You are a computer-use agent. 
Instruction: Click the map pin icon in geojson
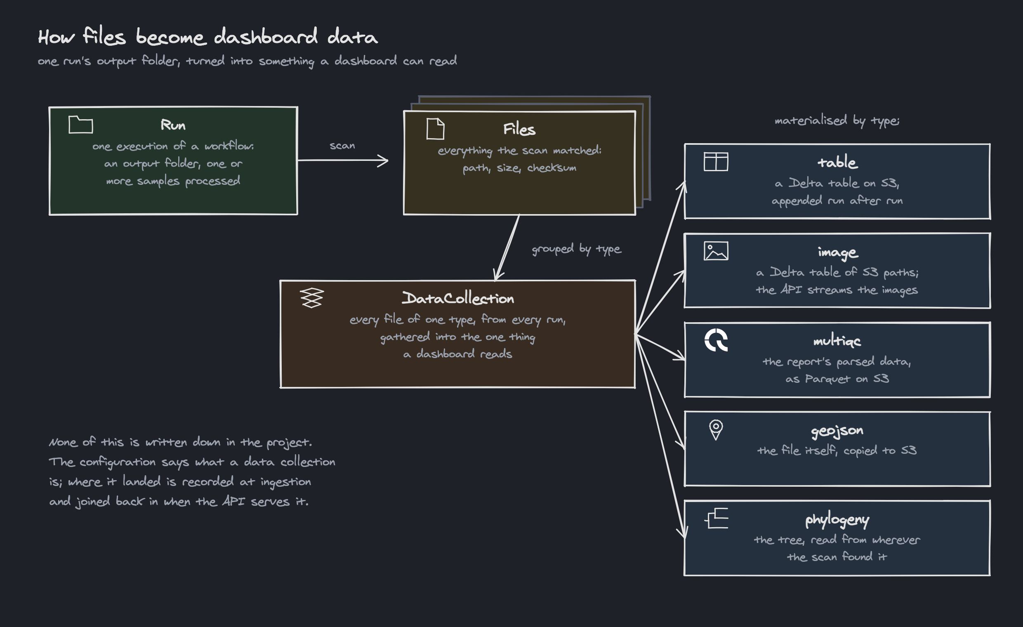716,430
